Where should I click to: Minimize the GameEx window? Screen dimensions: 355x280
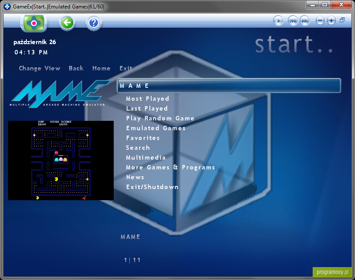313,5
